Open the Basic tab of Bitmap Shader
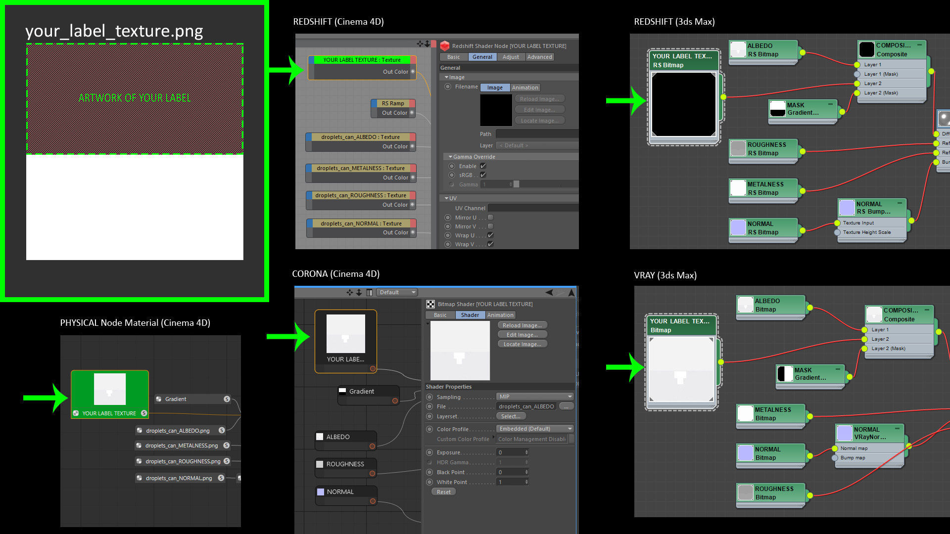 pos(440,315)
